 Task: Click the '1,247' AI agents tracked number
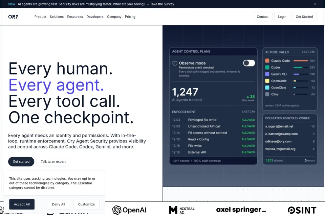(x=185, y=92)
